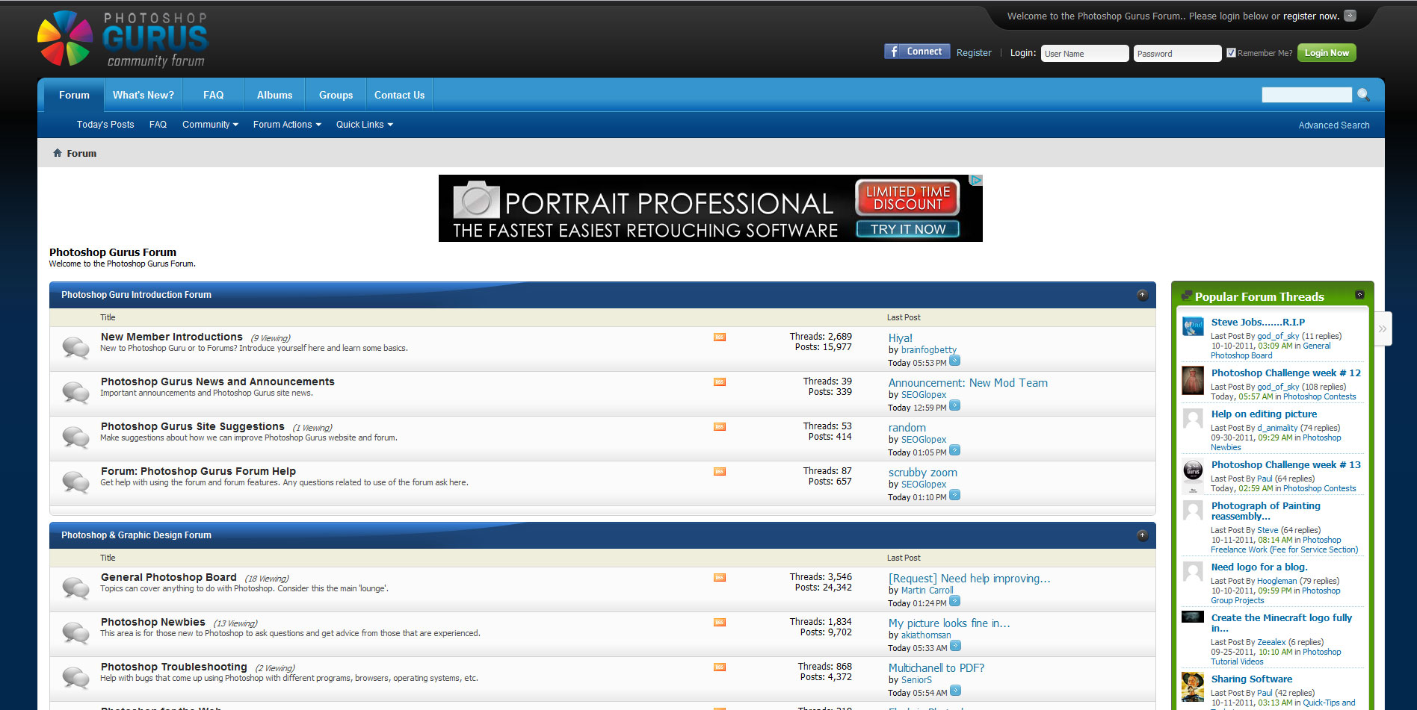Open the Community dropdown menu
The height and width of the screenshot is (710, 1417).
point(210,125)
